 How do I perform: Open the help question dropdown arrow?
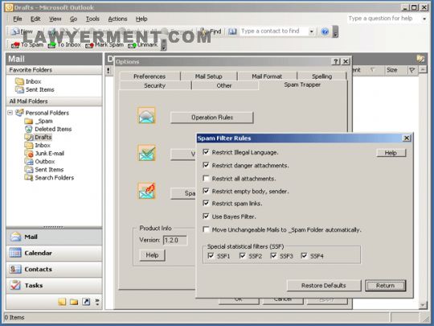[424, 19]
